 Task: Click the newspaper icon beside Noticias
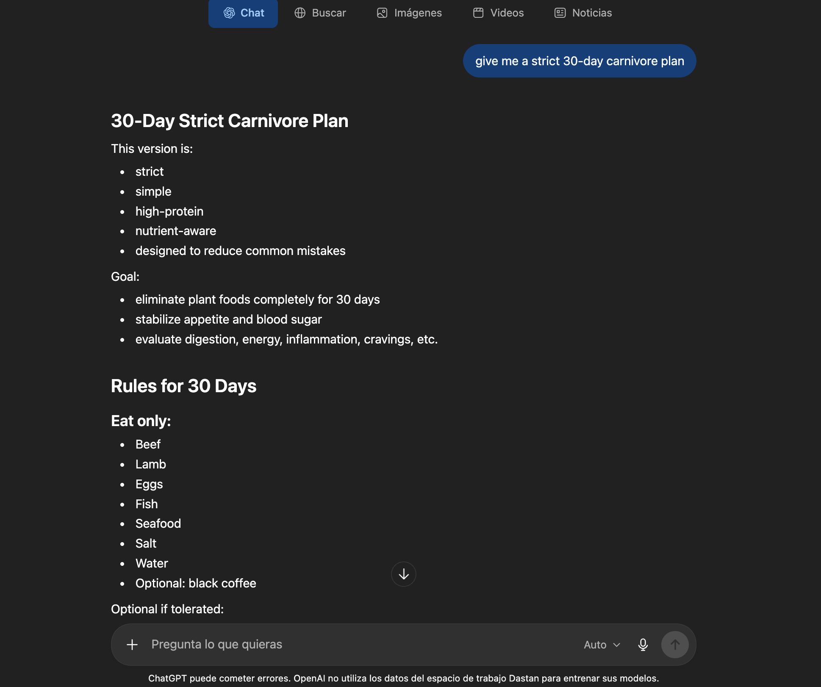pyautogui.click(x=560, y=13)
